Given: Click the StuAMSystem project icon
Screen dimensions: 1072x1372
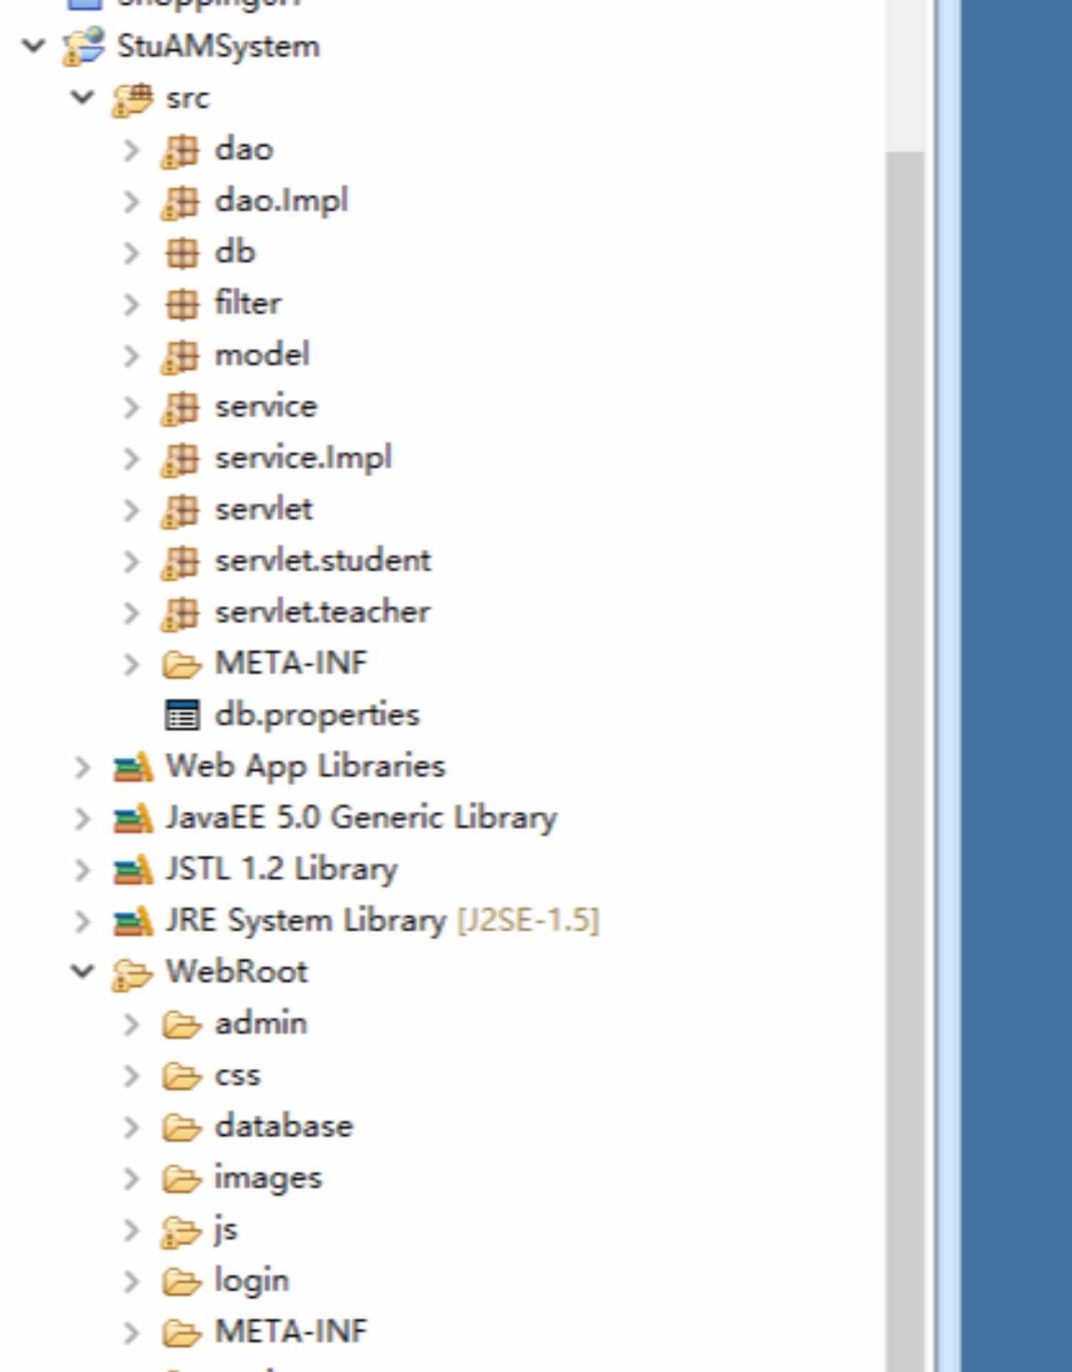Looking at the screenshot, I should [x=84, y=46].
